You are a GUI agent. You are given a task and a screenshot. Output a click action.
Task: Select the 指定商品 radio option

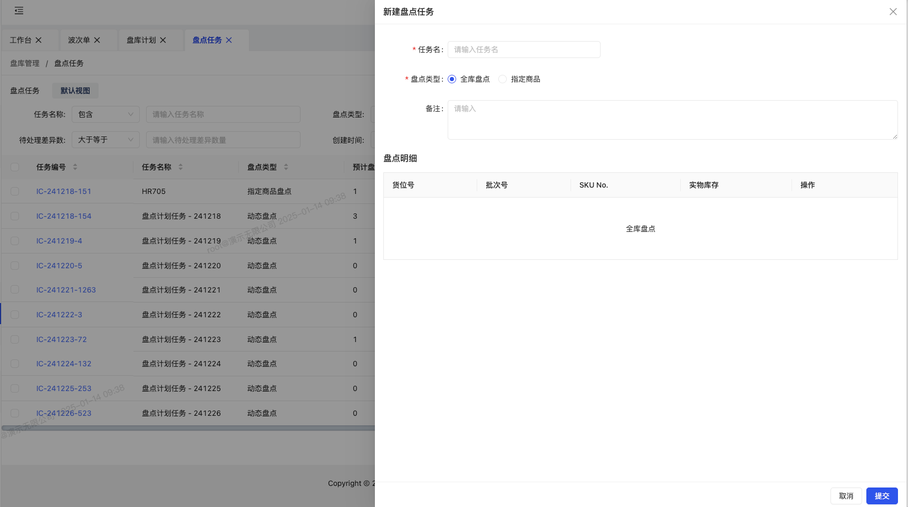[503, 79]
